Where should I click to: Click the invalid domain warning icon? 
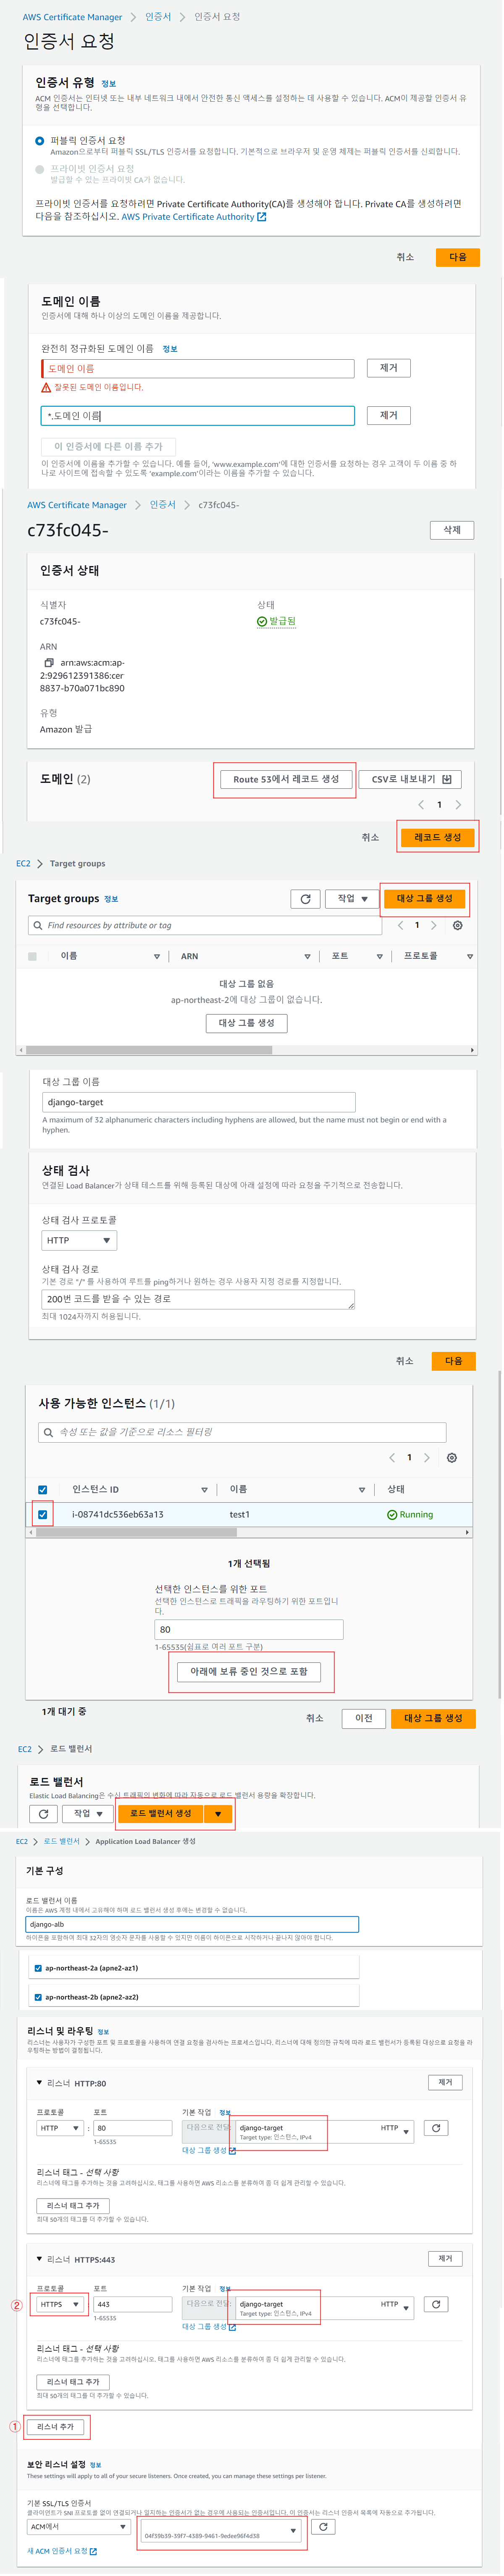tap(46, 387)
